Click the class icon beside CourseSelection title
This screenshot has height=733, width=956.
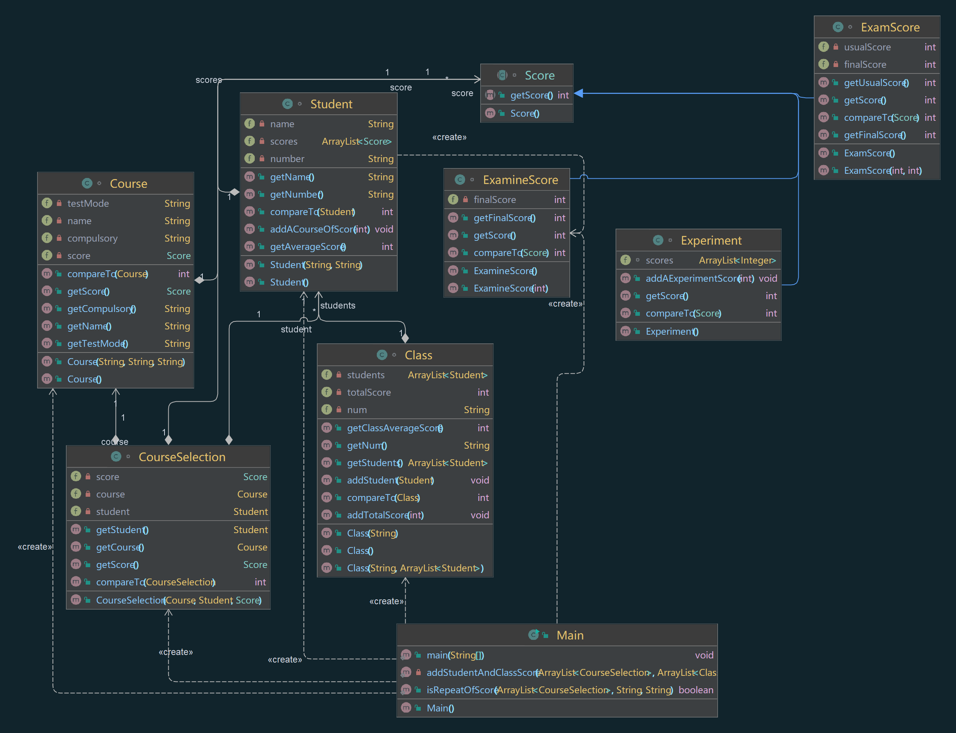click(x=116, y=456)
